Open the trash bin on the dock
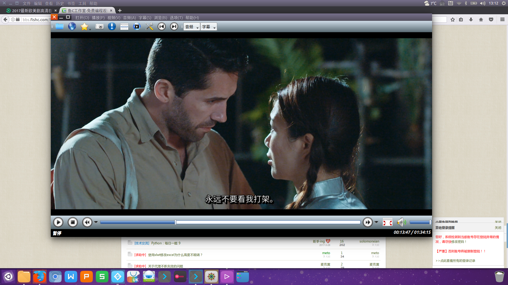Viewport: 508px width, 285px height. coord(499,277)
